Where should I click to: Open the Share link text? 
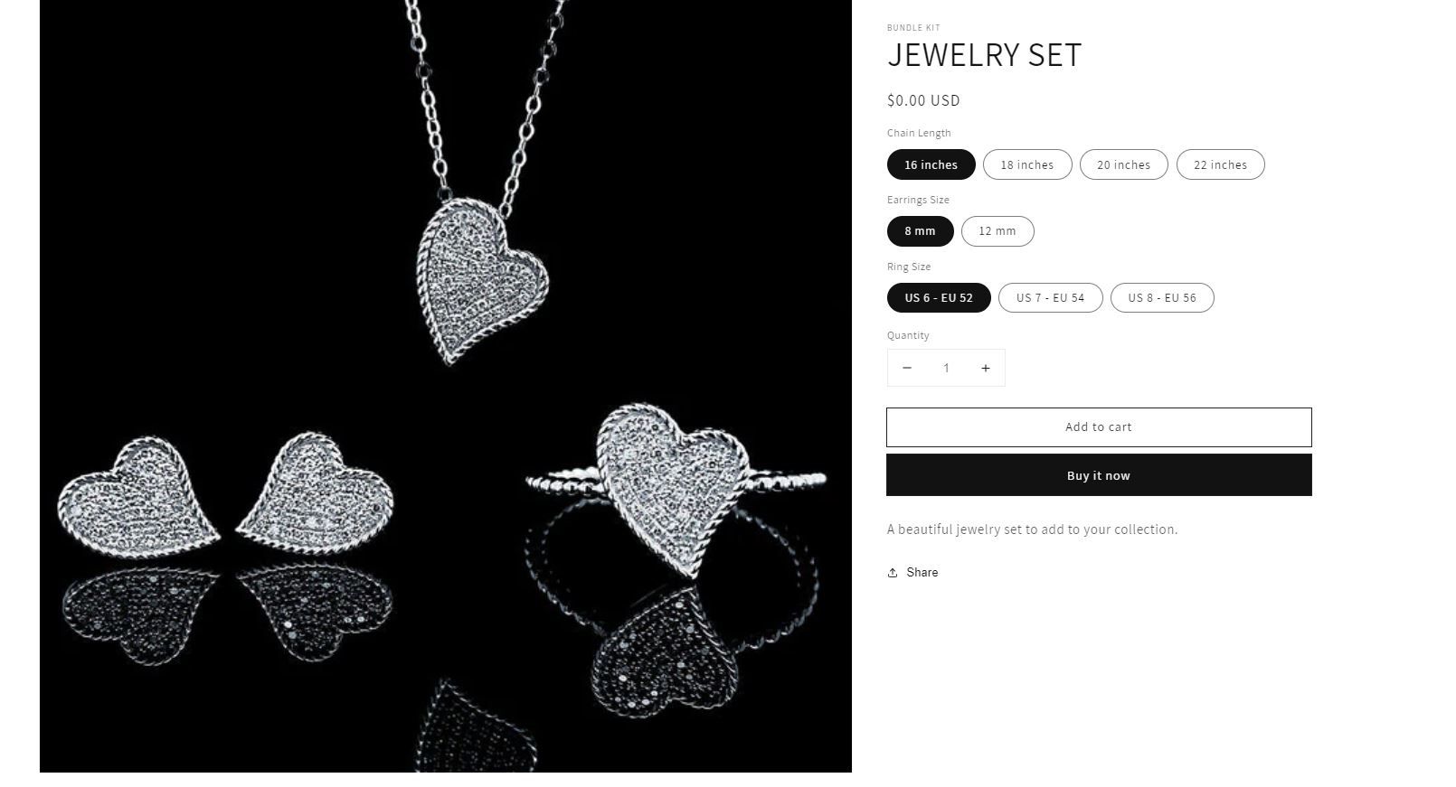point(922,572)
